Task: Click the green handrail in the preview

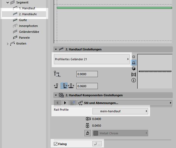Action: point(114,8)
